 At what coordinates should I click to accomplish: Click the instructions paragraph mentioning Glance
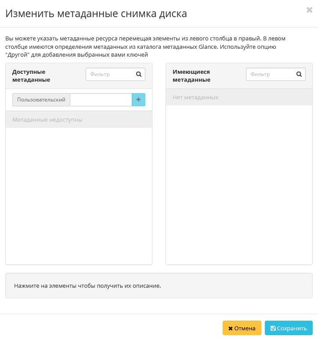pyautogui.click(x=145, y=47)
